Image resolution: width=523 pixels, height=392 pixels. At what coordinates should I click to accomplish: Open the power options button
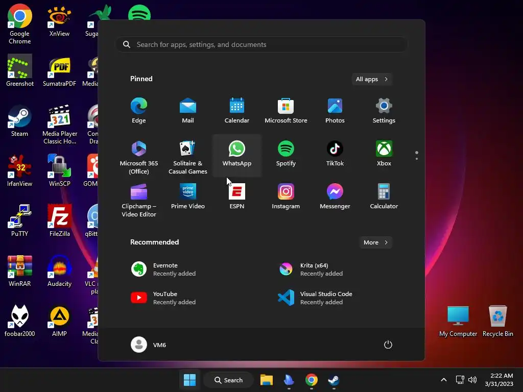point(388,345)
